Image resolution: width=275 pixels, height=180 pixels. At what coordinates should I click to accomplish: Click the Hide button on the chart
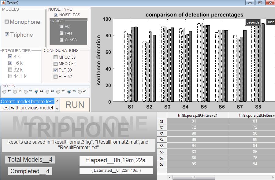click(271, 22)
